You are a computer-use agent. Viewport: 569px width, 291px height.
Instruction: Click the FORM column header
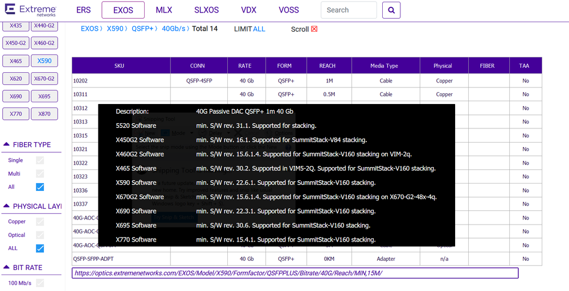[x=286, y=65]
